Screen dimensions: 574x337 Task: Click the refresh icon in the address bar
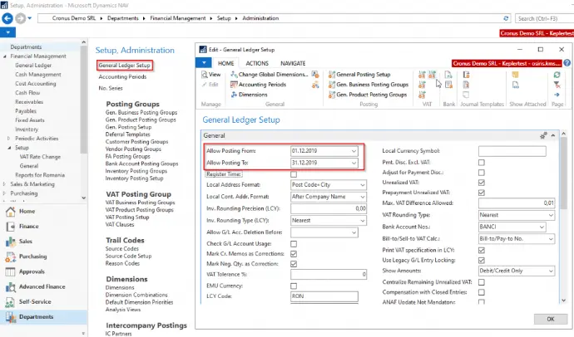click(x=506, y=18)
